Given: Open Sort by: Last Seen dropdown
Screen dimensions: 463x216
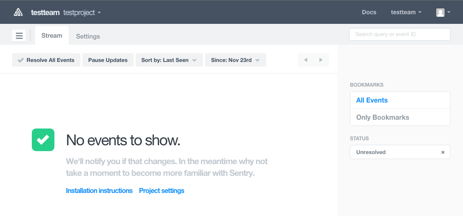Looking at the screenshot, I should tap(169, 60).
